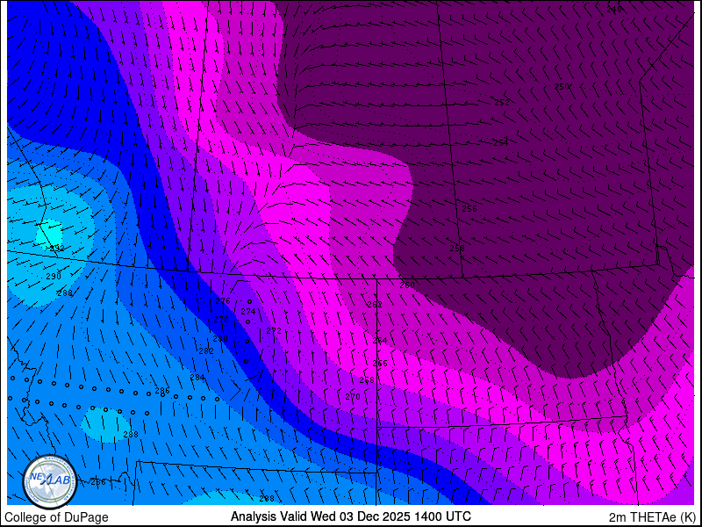The width and height of the screenshot is (702, 527).
Task: Click the 252 contour label
Action: (x=502, y=103)
